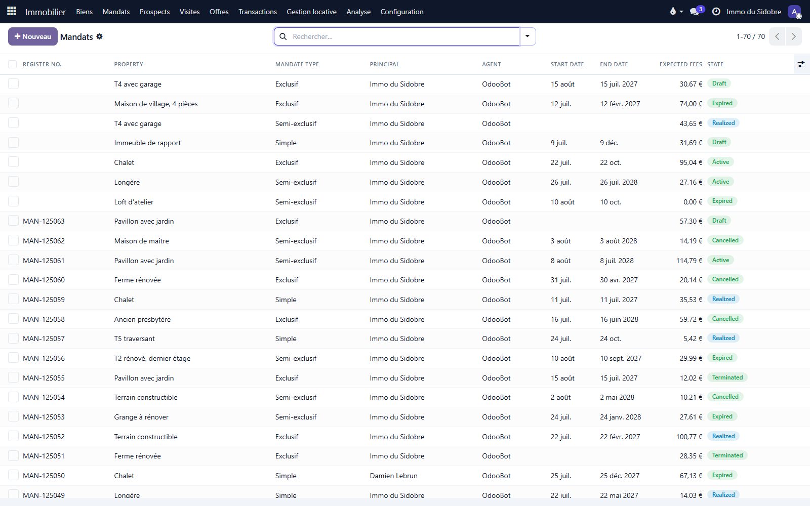This screenshot has height=506, width=810.
Task: Select the MAN-125063 row checkbox
Action: (14, 221)
